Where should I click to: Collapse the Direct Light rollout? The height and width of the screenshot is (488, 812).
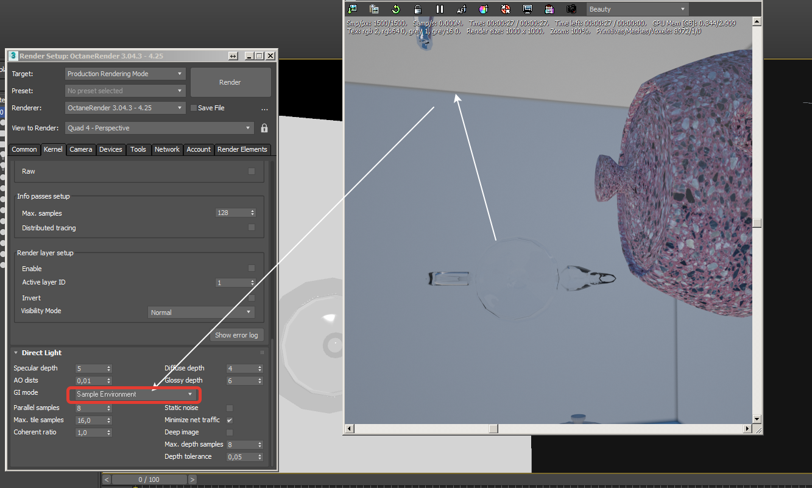[16, 353]
